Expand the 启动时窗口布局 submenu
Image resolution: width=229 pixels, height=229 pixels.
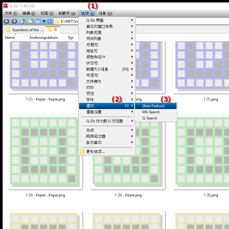pyautogui.click(x=107, y=27)
